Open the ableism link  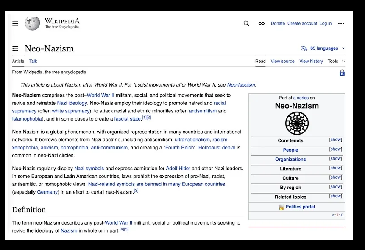tap(49, 148)
